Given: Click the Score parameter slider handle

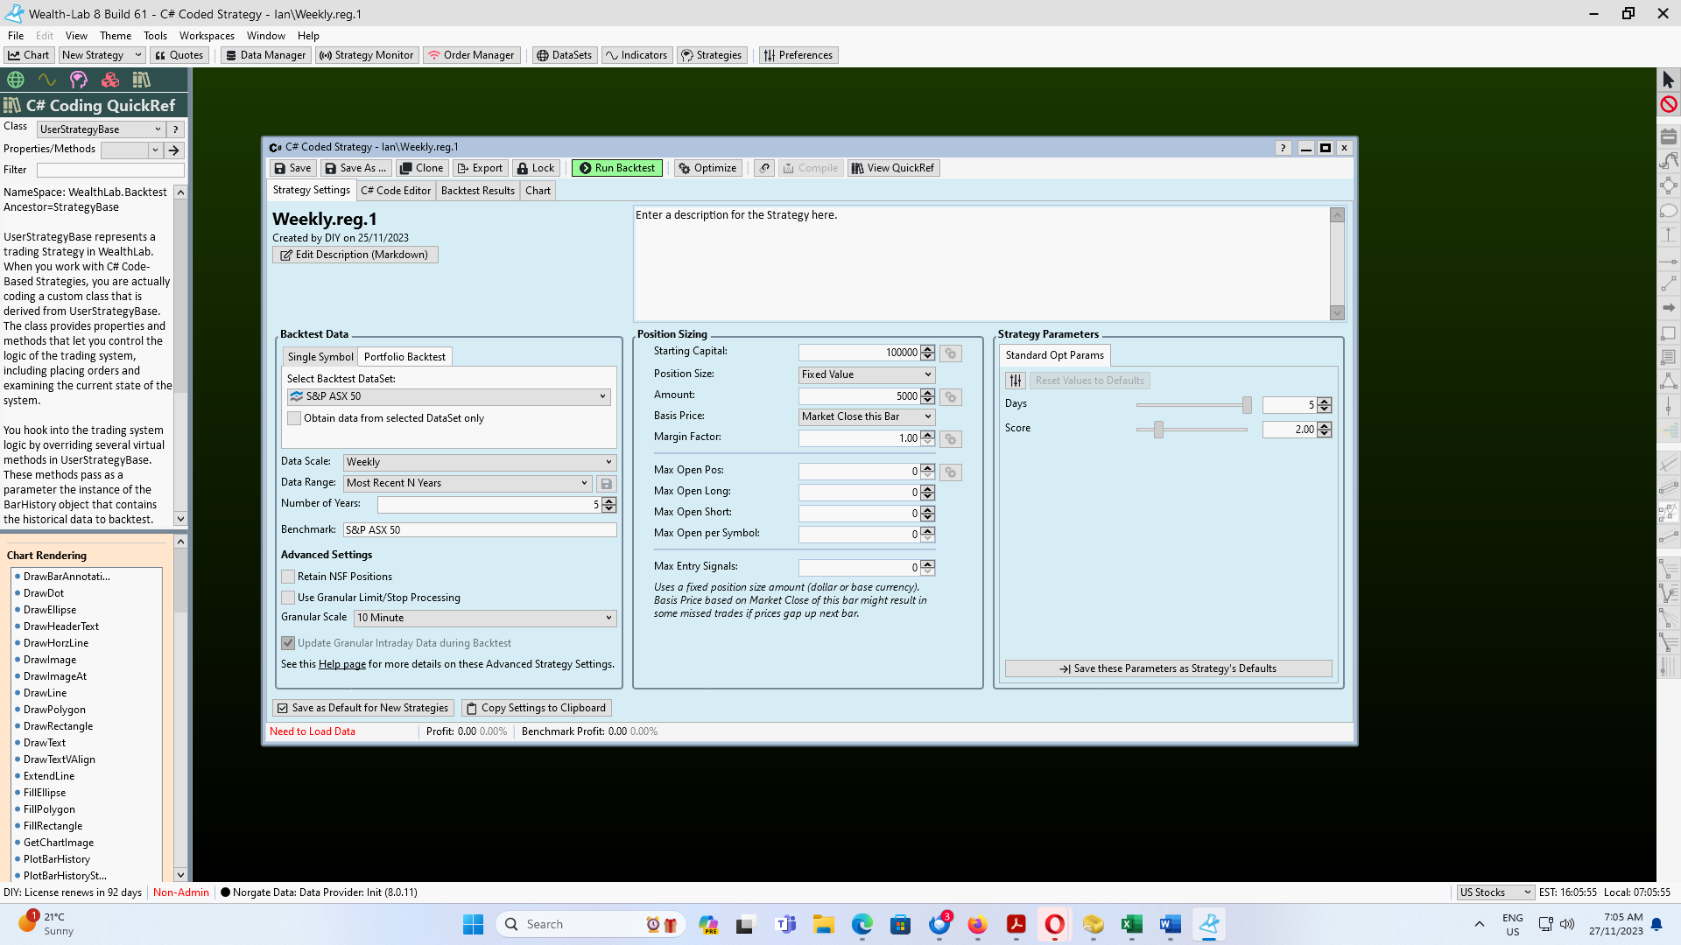Looking at the screenshot, I should [x=1158, y=430].
